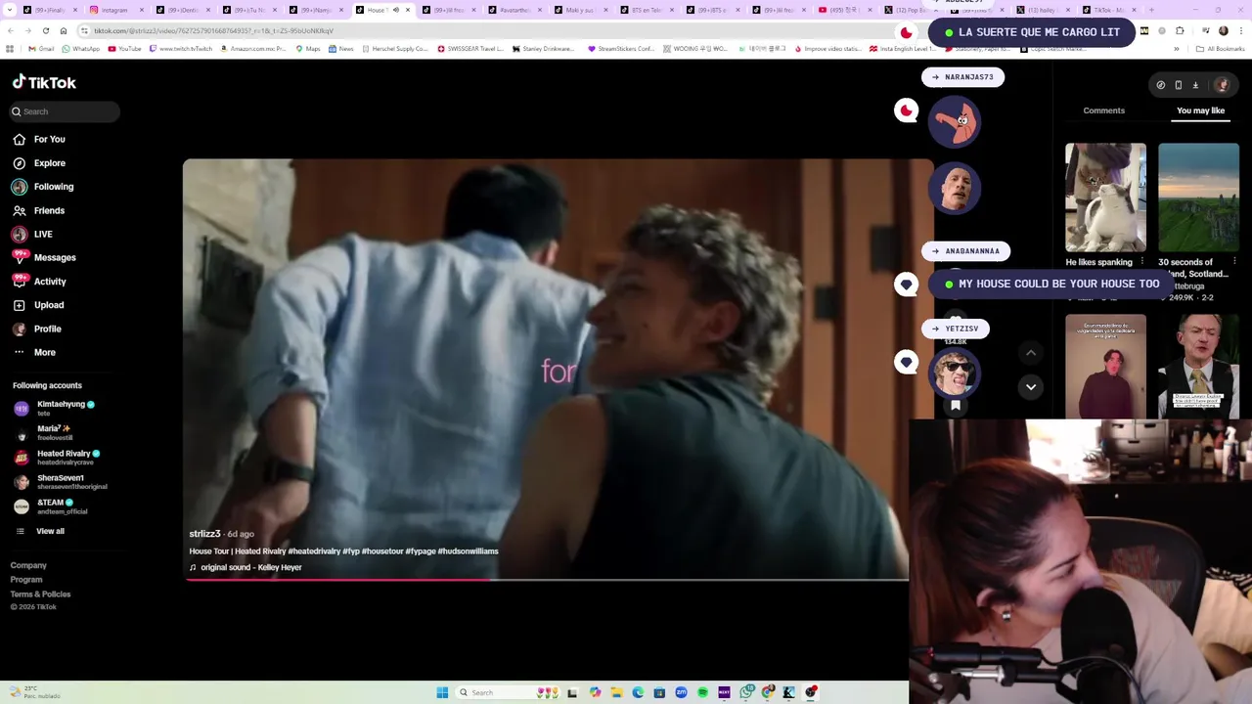Screen dimensions: 1252x704
Task: Open strlizz3 creator username
Action: click(x=204, y=534)
